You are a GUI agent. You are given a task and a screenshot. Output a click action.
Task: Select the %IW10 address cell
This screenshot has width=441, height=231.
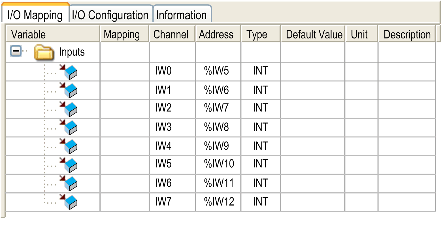[x=218, y=164]
